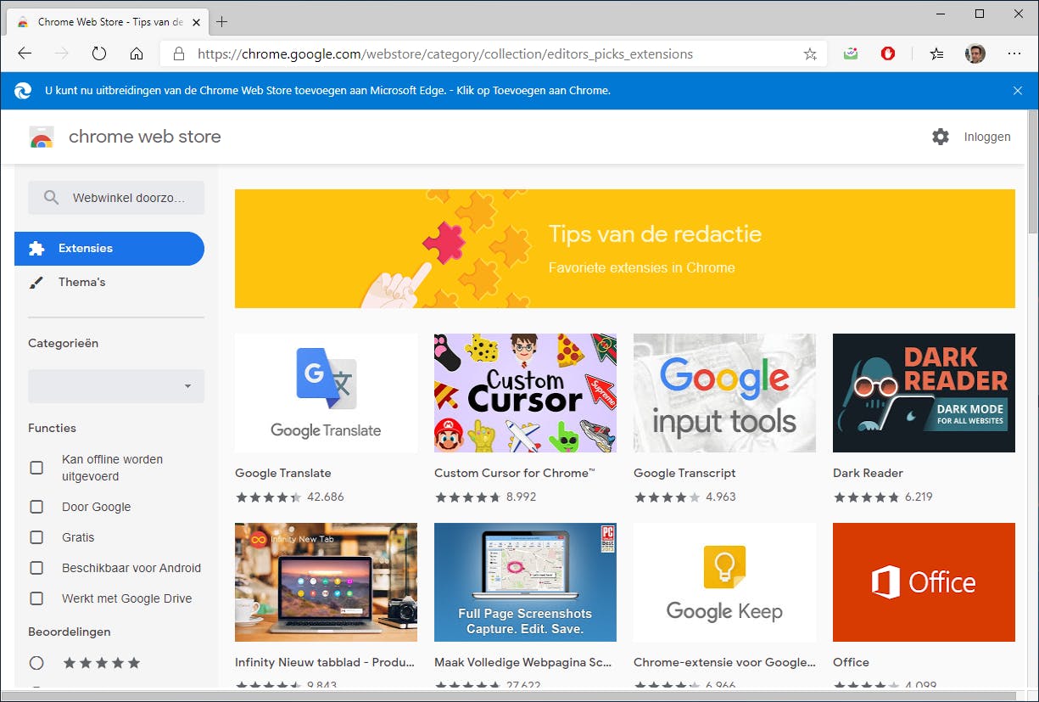Select the Extensies menu item
1039x702 pixels.
coord(109,249)
